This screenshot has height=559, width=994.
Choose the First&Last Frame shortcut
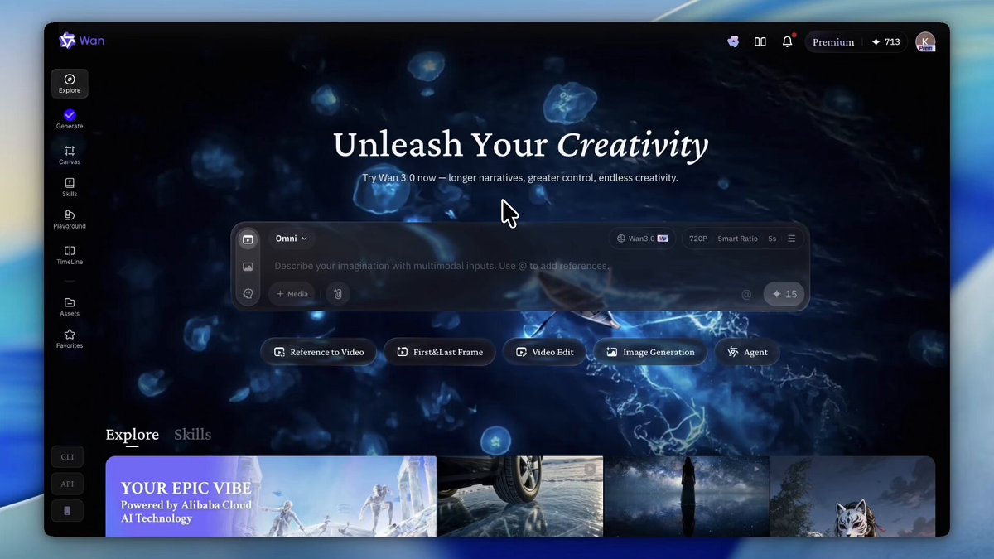tap(439, 352)
